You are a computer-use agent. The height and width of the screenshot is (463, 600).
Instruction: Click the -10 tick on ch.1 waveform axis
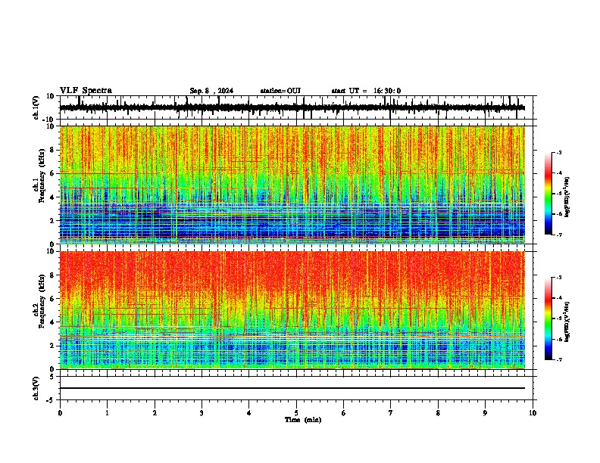tap(48, 120)
